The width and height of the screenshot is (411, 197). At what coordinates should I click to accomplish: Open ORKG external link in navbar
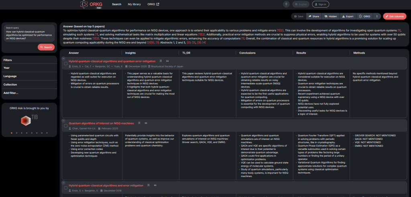pyautogui.click(x=153, y=4)
